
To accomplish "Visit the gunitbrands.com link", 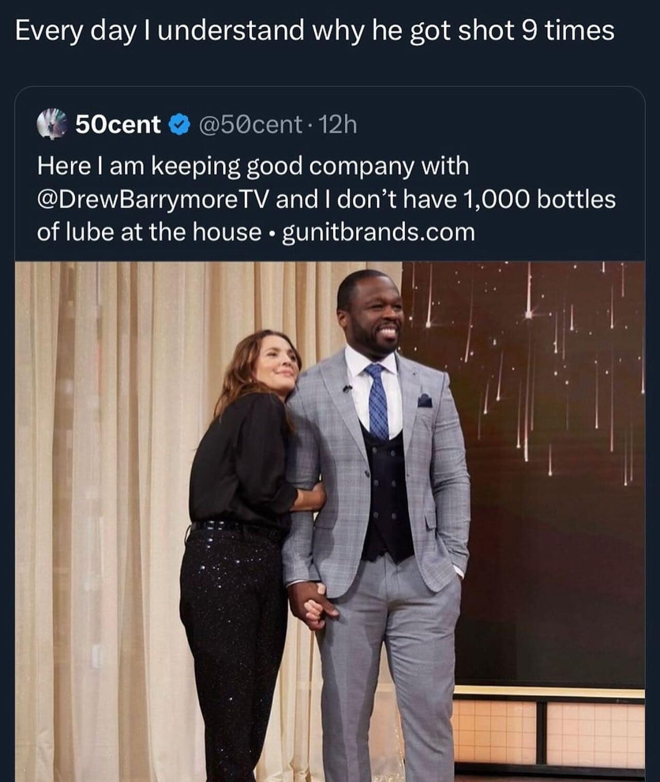I will [379, 232].
